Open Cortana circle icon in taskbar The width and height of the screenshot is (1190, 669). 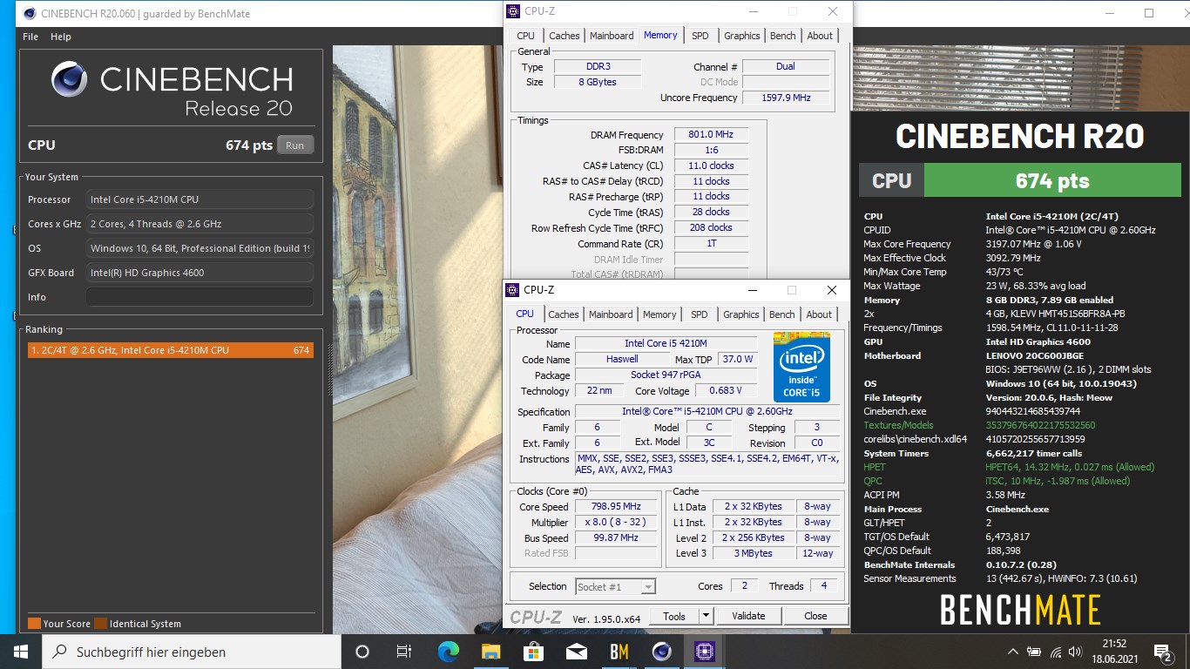(x=362, y=652)
